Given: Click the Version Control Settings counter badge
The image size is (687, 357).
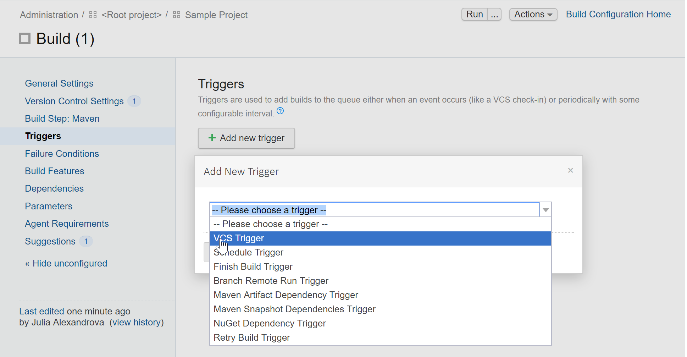Looking at the screenshot, I should 134,101.
